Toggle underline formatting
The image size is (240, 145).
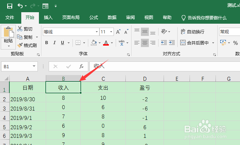(x=62, y=43)
